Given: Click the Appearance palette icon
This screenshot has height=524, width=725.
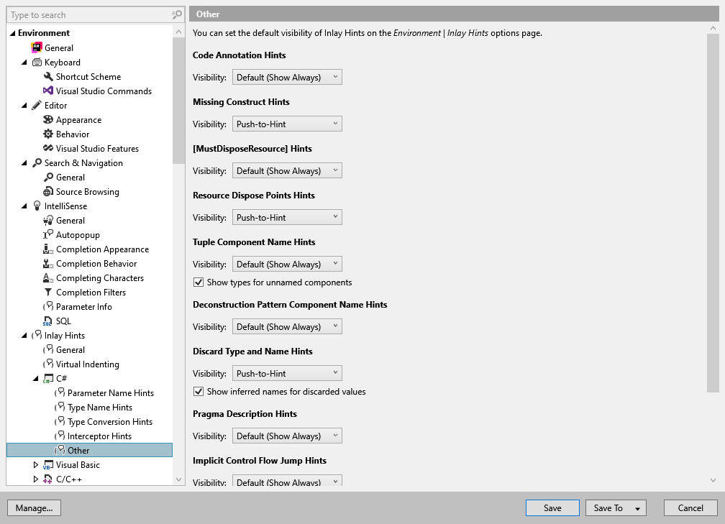Looking at the screenshot, I should click(48, 119).
